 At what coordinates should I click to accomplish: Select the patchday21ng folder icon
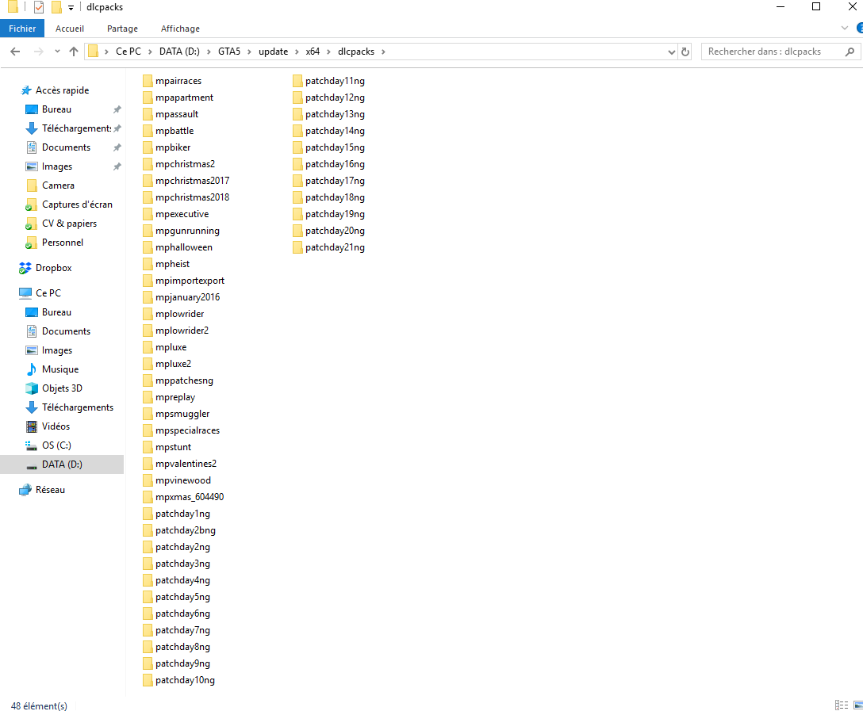click(x=297, y=248)
